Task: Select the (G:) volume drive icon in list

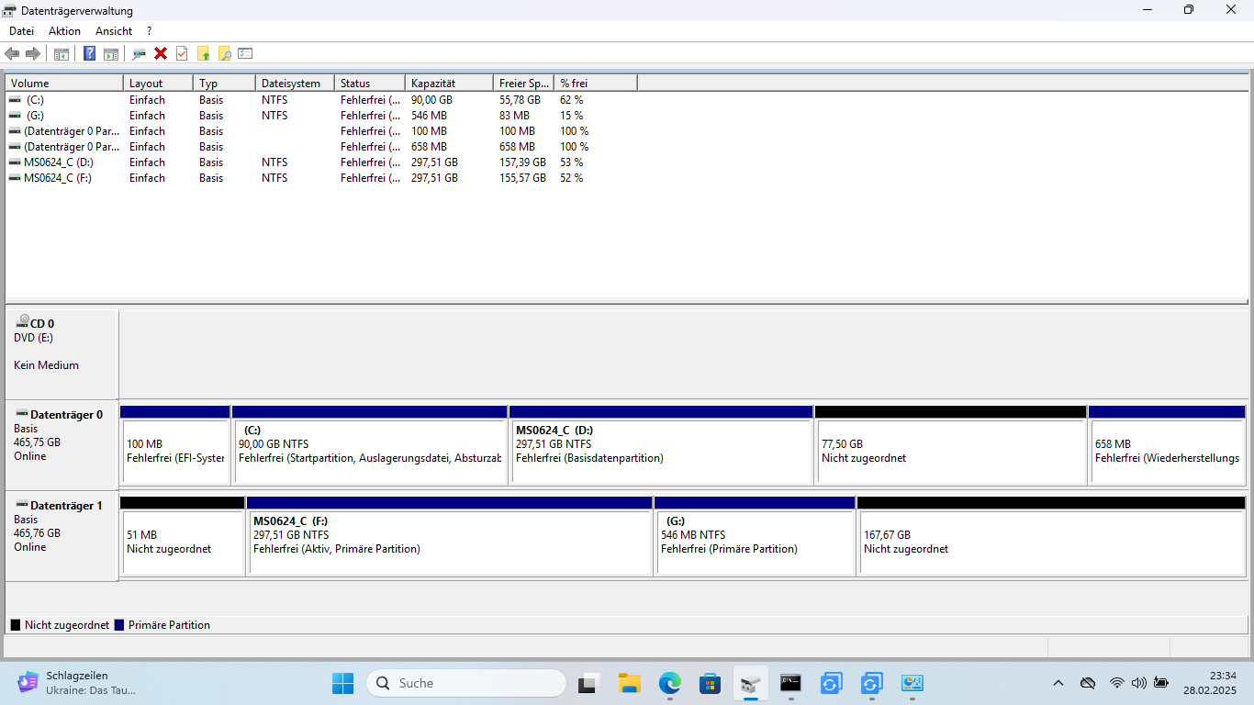Action: (15, 115)
